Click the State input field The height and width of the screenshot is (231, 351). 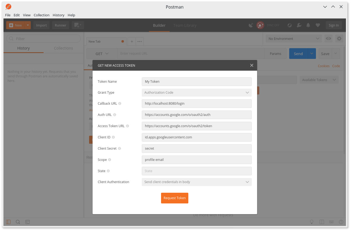point(197,171)
